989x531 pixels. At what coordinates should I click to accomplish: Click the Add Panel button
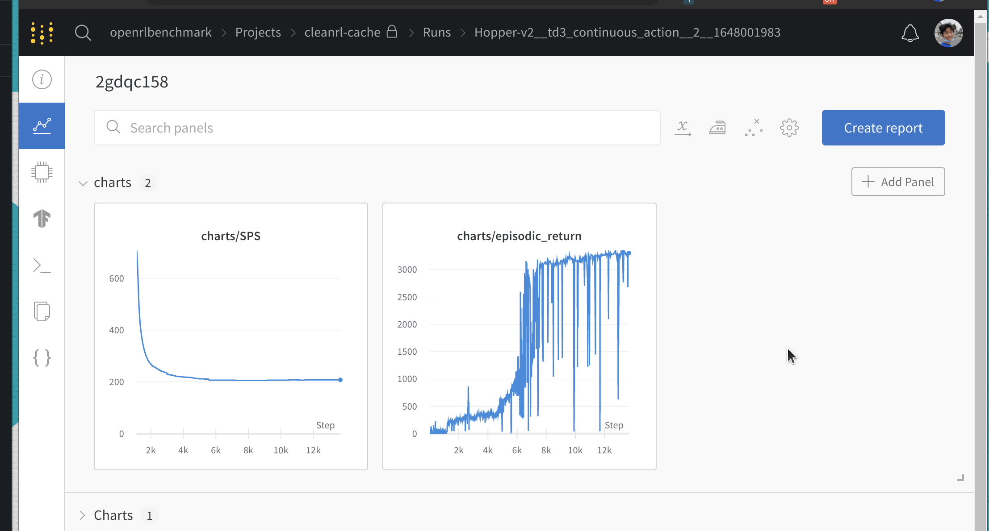tap(898, 182)
